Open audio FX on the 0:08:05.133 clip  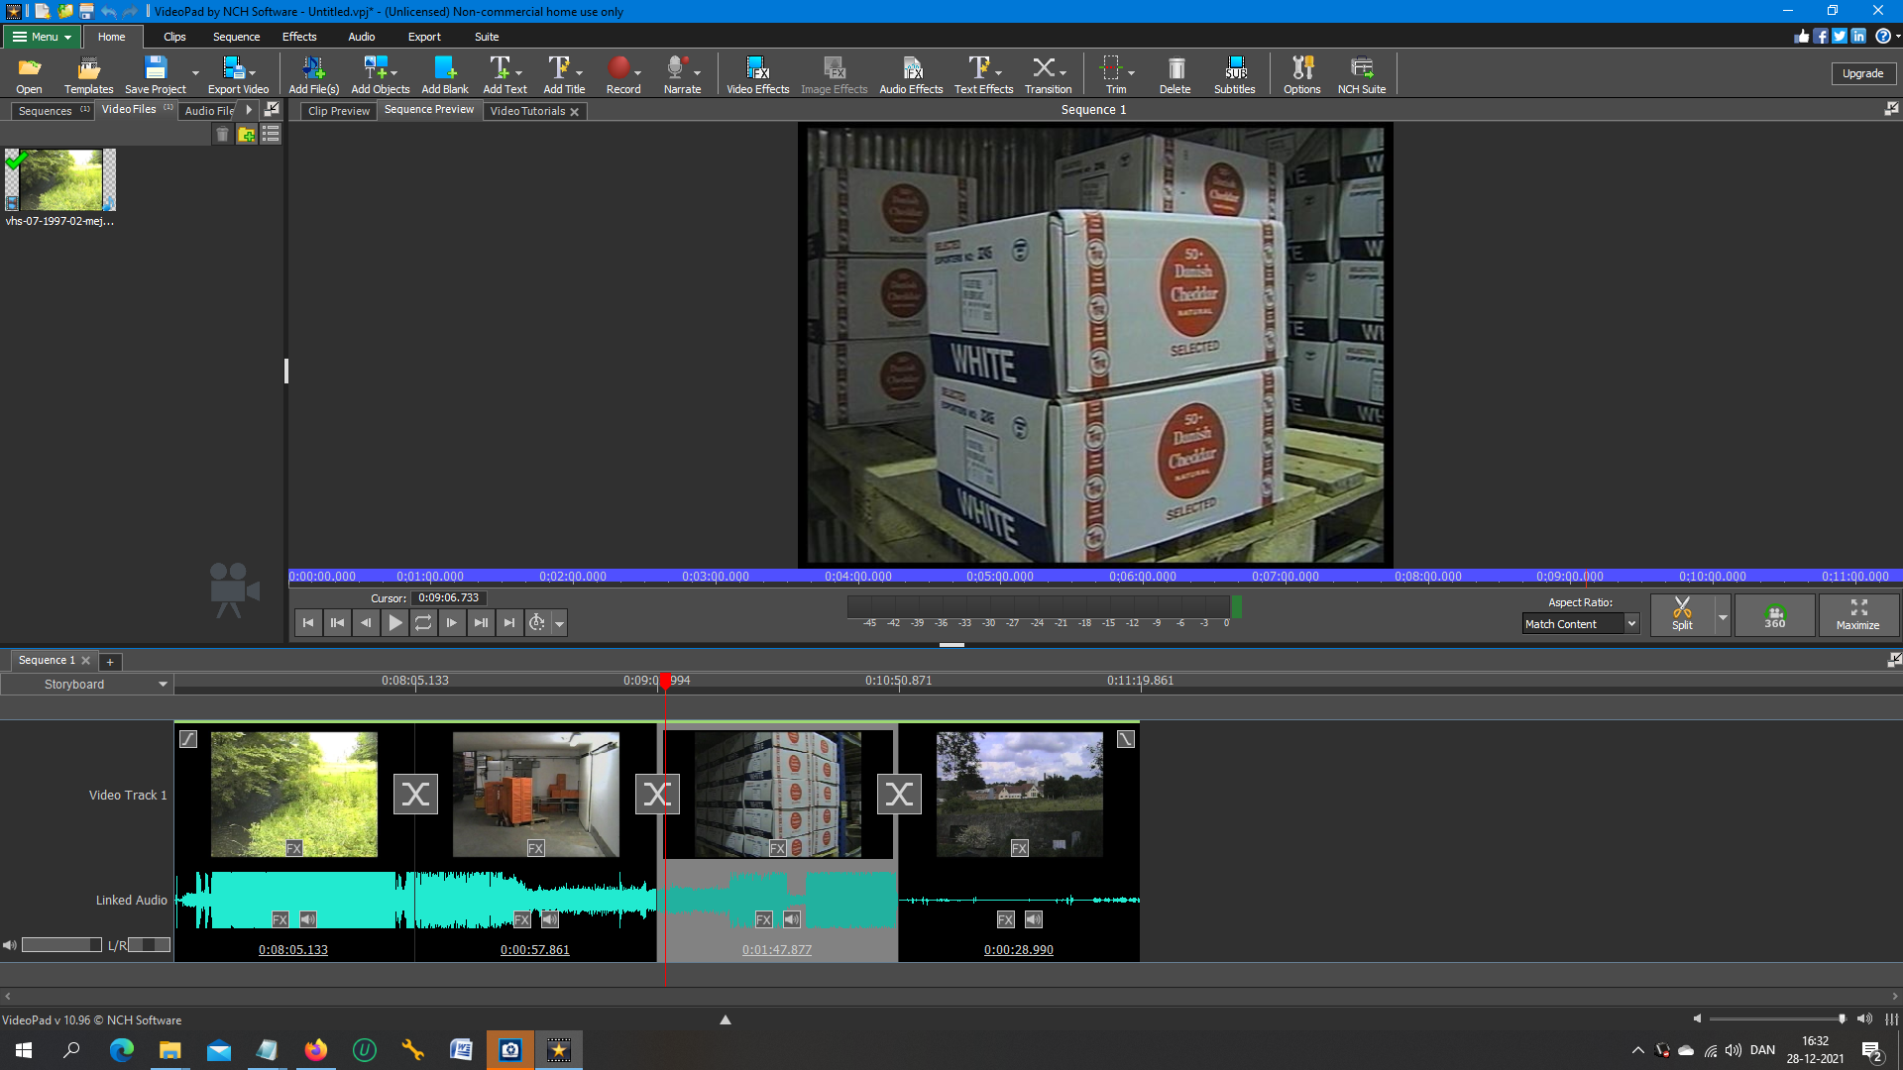[x=280, y=919]
